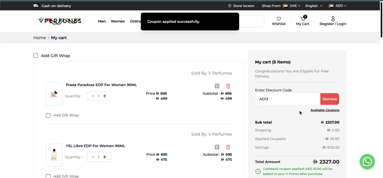Decrease the Prada Paradoxe quantity
The width and height of the screenshot is (383, 178).
pyautogui.click(x=93, y=96)
